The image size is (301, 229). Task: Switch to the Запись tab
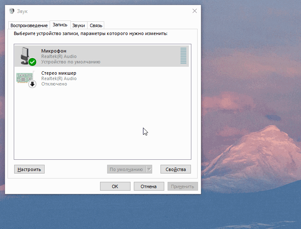(x=60, y=25)
